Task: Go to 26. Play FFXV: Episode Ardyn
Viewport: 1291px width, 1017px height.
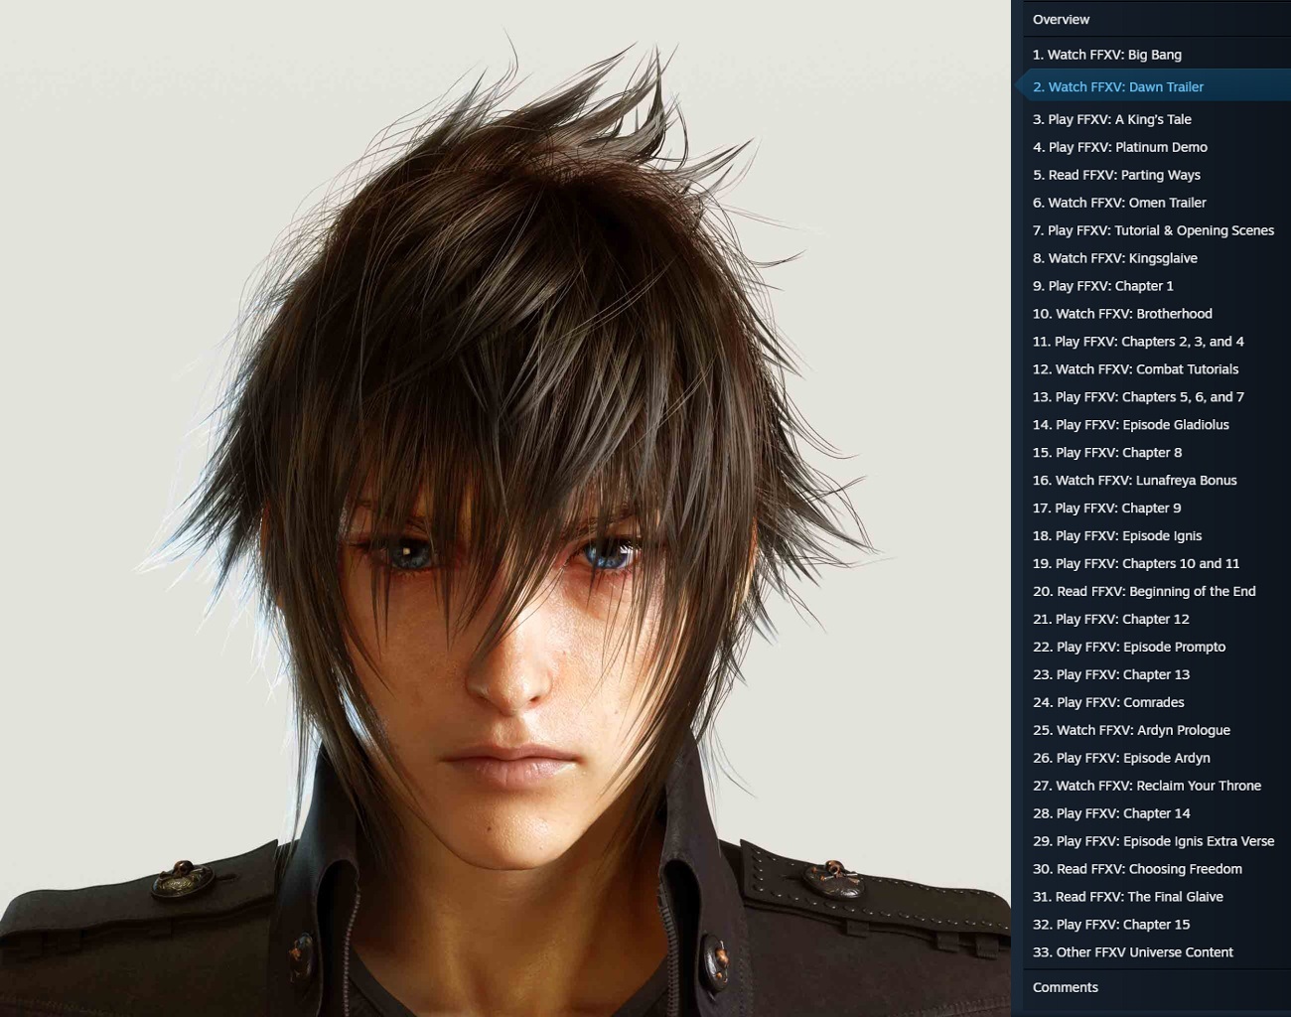Action: [x=1121, y=759]
